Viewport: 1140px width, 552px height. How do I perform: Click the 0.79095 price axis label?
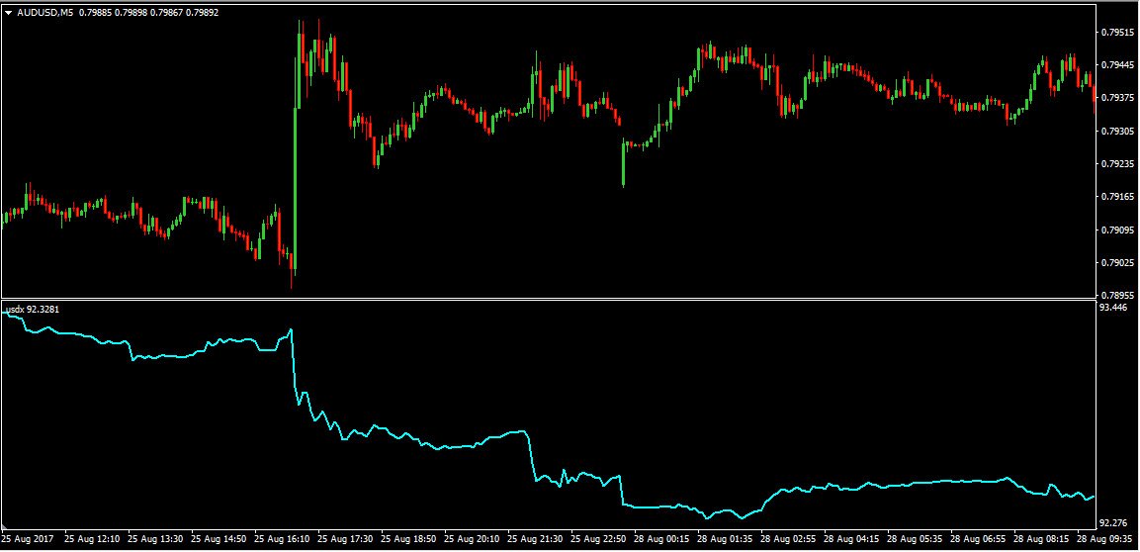coord(1116,230)
